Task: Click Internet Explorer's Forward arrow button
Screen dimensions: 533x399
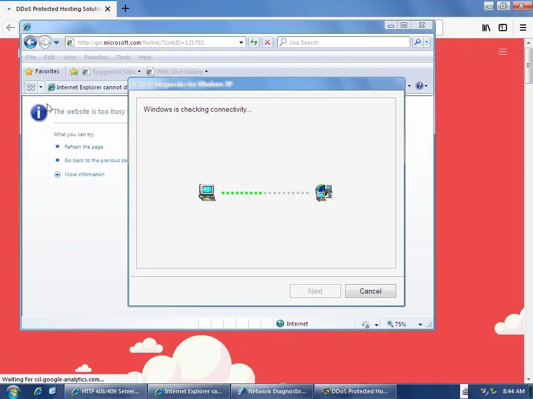Action: pos(45,43)
